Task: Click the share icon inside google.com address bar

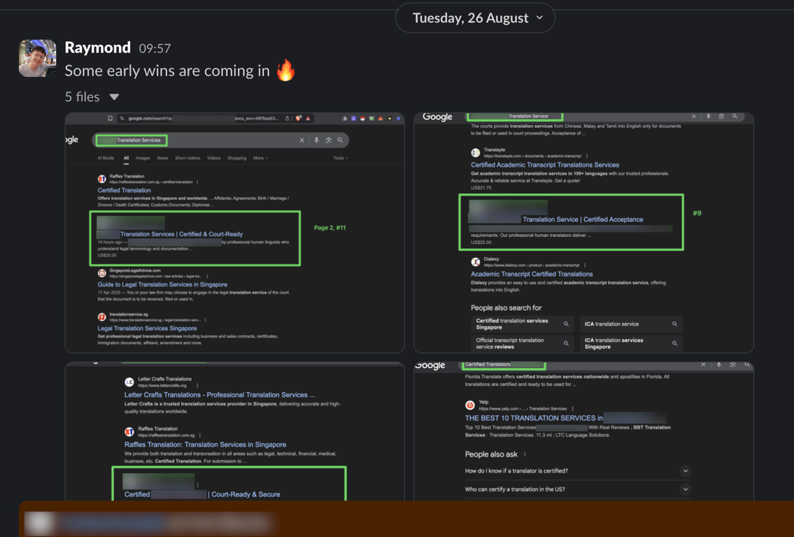Action: coord(287,118)
